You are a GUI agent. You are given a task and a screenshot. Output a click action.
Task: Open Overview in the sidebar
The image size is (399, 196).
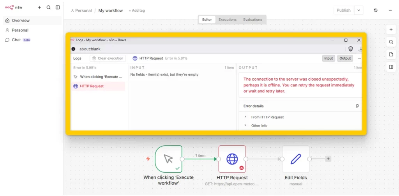[x=32, y=20]
